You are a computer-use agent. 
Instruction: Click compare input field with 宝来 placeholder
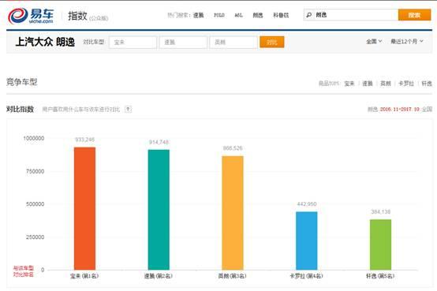[133, 43]
